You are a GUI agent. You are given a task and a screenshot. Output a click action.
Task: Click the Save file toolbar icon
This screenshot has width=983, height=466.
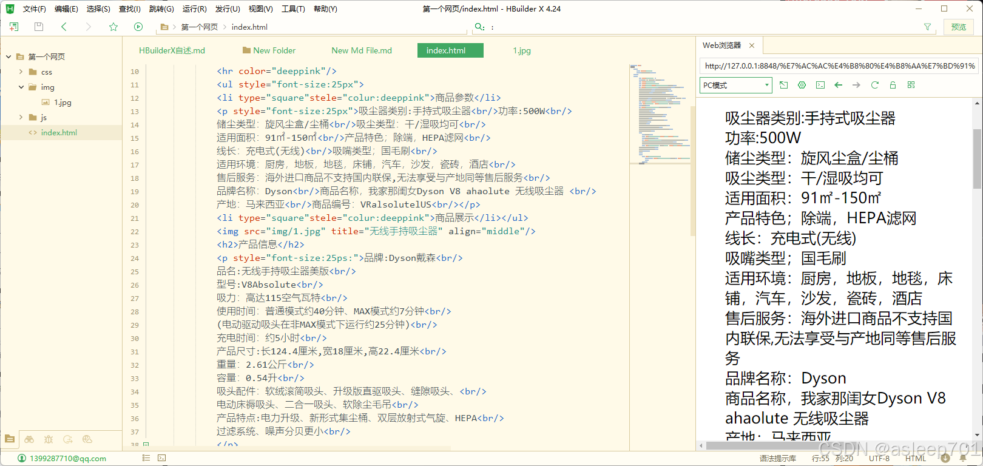(39, 27)
